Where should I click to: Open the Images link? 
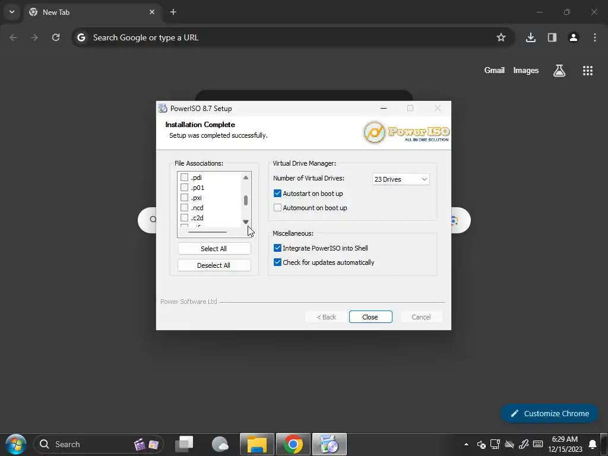tap(526, 70)
